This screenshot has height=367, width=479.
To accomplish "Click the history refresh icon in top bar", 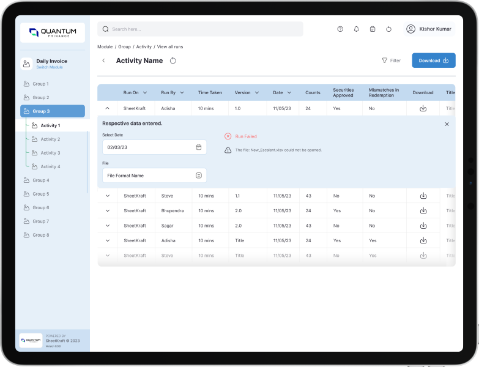I will coord(388,29).
